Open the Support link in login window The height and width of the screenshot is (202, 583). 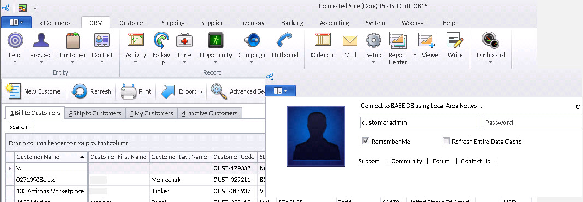[369, 161]
